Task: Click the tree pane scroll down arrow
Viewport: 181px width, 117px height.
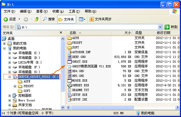Action: pyautogui.click(x=62, y=107)
